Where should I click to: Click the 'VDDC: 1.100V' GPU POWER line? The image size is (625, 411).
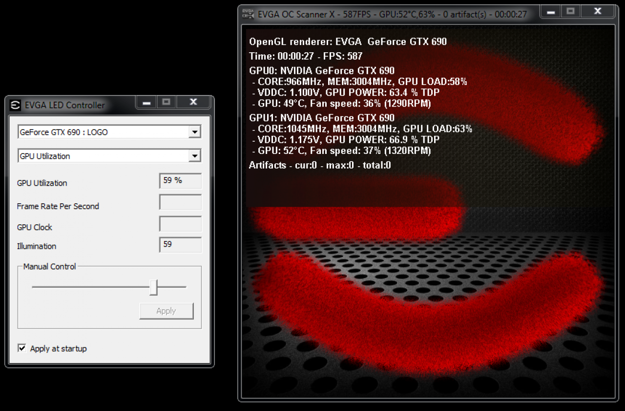click(x=346, y=92)
